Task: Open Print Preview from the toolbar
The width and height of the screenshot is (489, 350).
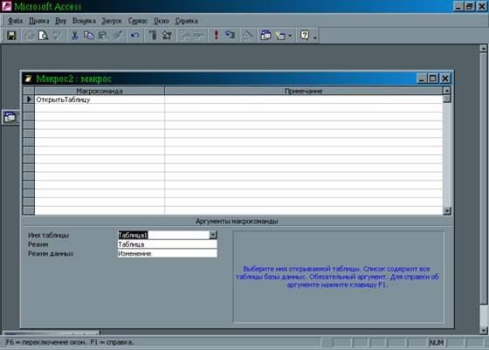Action: [43, 36]
